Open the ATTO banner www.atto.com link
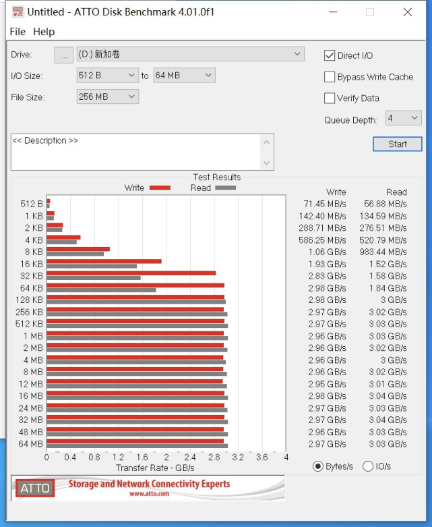 coord(149,494)
